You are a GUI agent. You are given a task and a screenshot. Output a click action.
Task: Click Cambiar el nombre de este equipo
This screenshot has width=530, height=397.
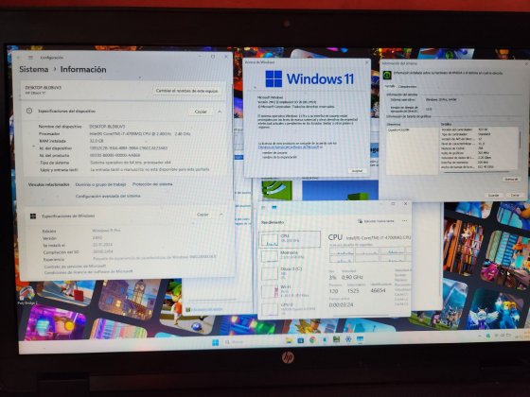coord(187,91)
